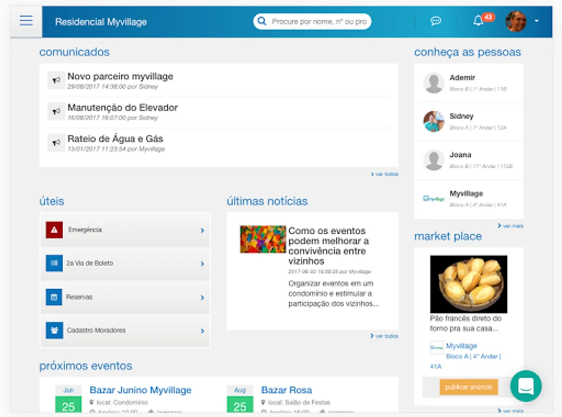Click the Cadastro Moradores label
The height and width of the screenshot is (417, 562).
(96, 330)
